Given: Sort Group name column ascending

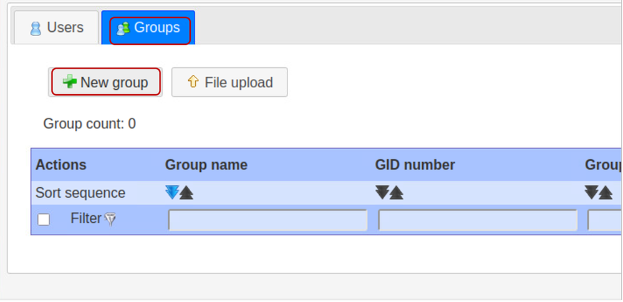Looking at the screenshot, I should click(186, 193).
